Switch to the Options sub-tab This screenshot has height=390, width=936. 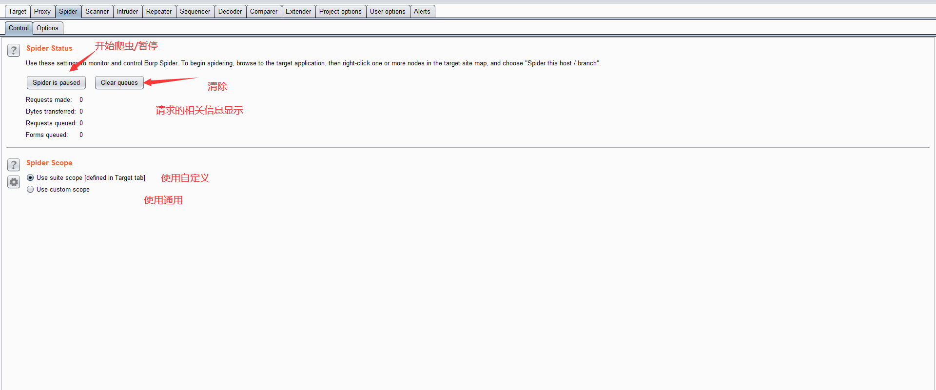(48, 28)
